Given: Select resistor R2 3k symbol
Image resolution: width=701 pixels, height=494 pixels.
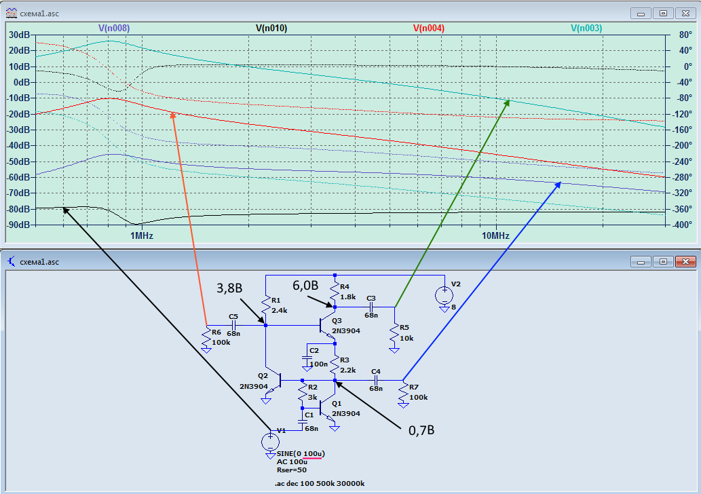Looking at the screenshot, I should [303, 392].
